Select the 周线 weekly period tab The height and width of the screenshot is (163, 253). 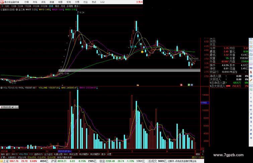point(57,6)
